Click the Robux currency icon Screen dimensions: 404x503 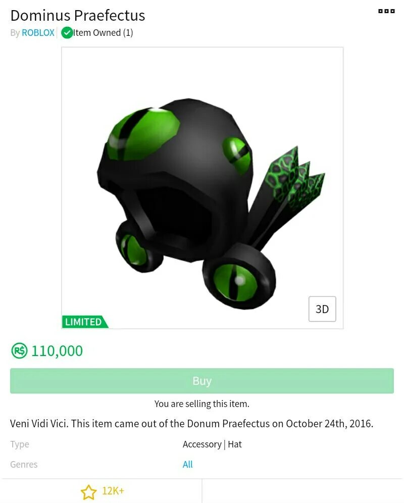point(19,350)
